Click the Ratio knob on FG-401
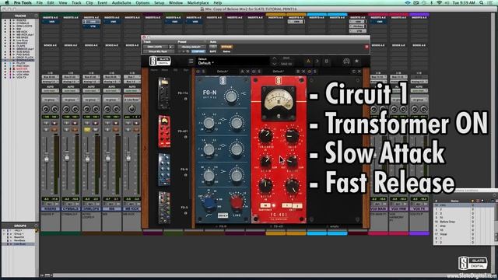The height and width of the screenshot is (280, 498). pos(292,135)
